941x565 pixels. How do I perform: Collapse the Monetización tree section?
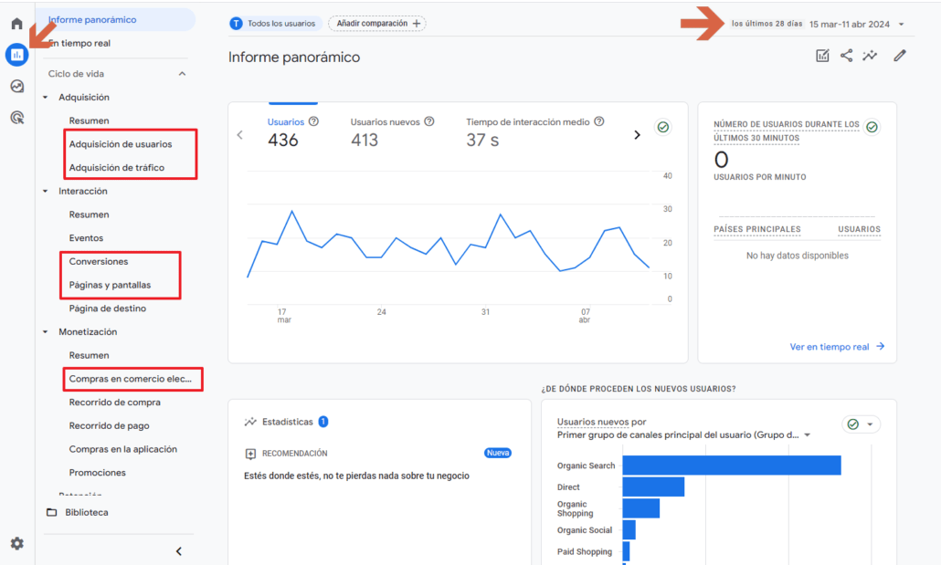tap(46, 332)
